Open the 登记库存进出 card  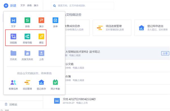(x=152, y=28)
